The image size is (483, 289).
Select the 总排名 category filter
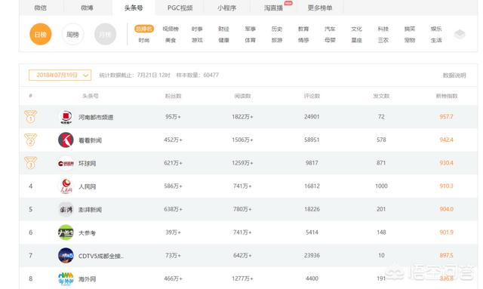(144, 29)
